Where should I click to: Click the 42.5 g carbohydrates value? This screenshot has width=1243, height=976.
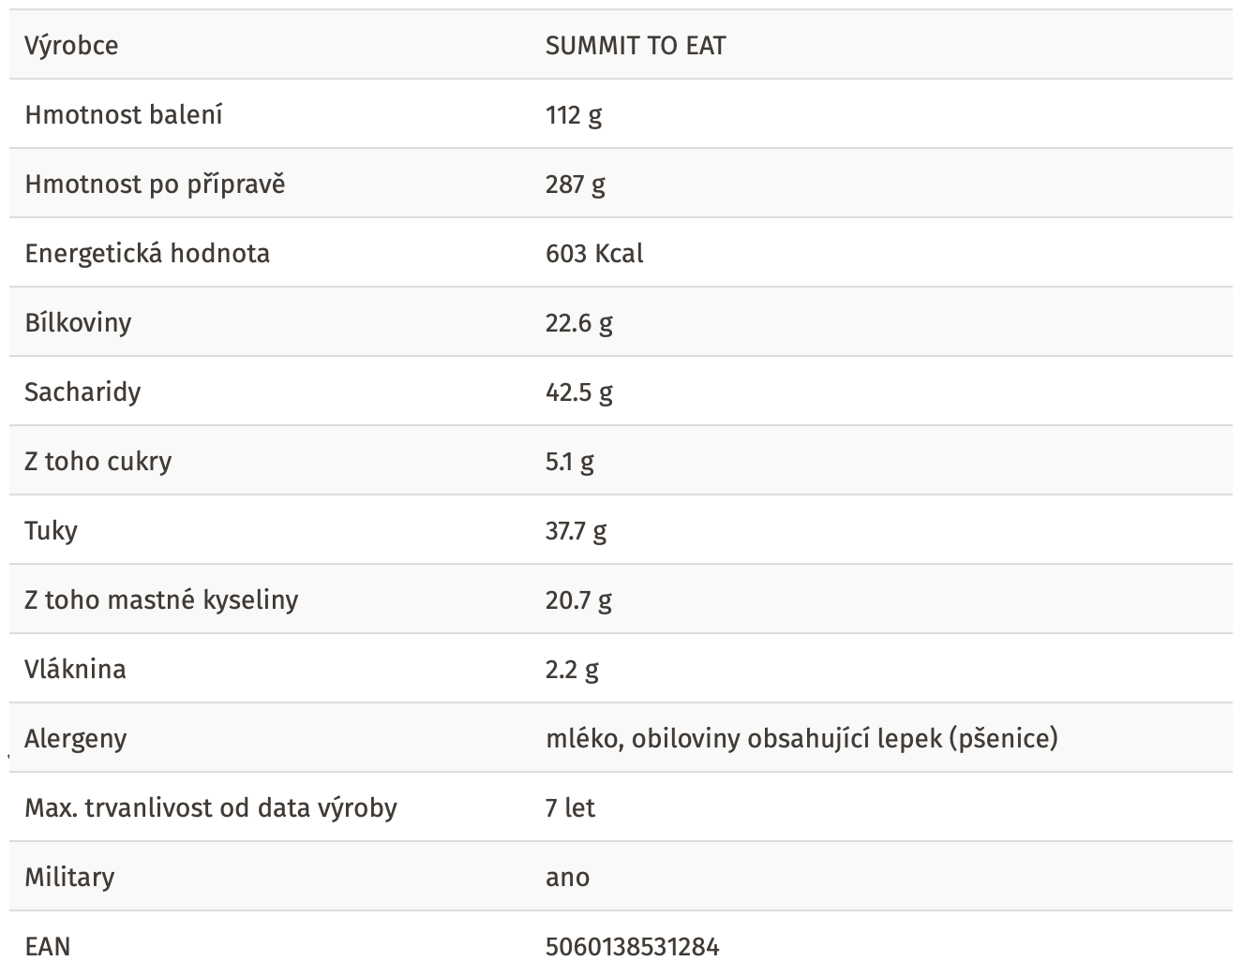pyautogui.click(x=579, y=392)
